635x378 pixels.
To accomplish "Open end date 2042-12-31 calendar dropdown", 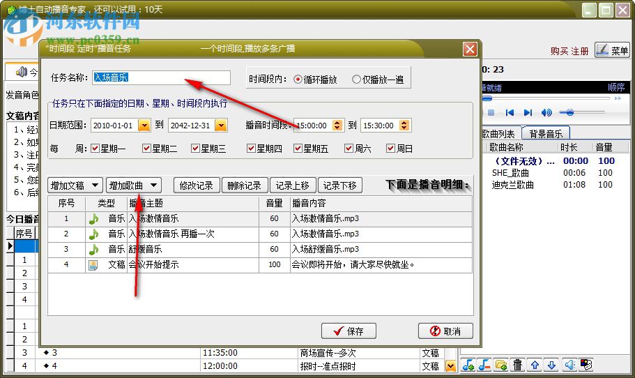I will point(221,126).
